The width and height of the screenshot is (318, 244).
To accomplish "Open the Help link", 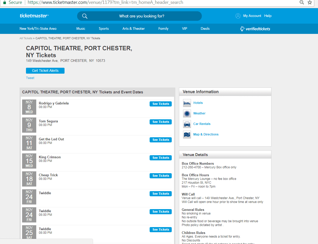I will tap(268, 16).
